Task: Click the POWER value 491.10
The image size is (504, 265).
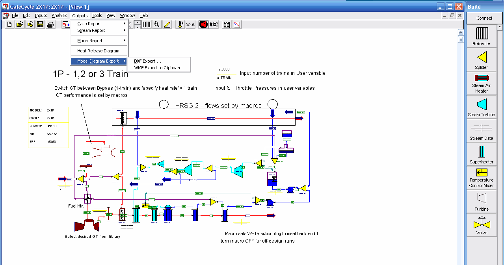Action: point(52,126)
